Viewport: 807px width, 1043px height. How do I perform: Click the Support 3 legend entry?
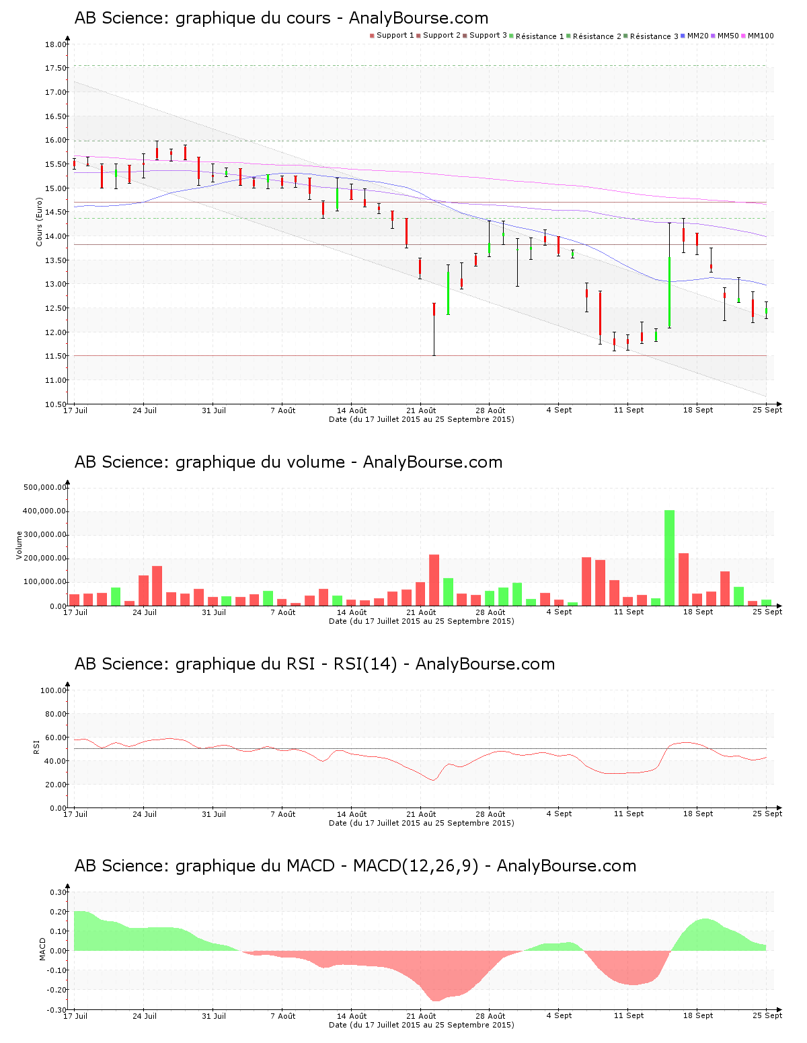(485, 36)
